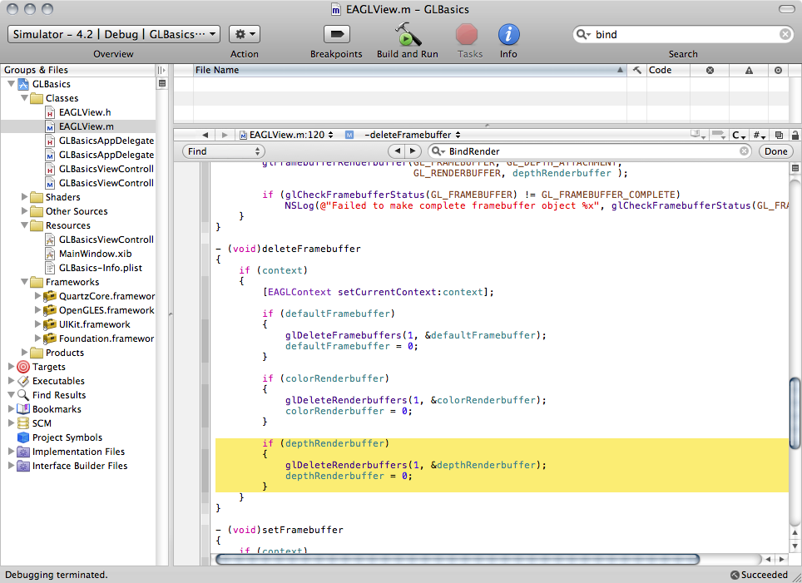Viewport: 802px width, 583px height.
Task: Go to next find match arrow
Action: 413,151
